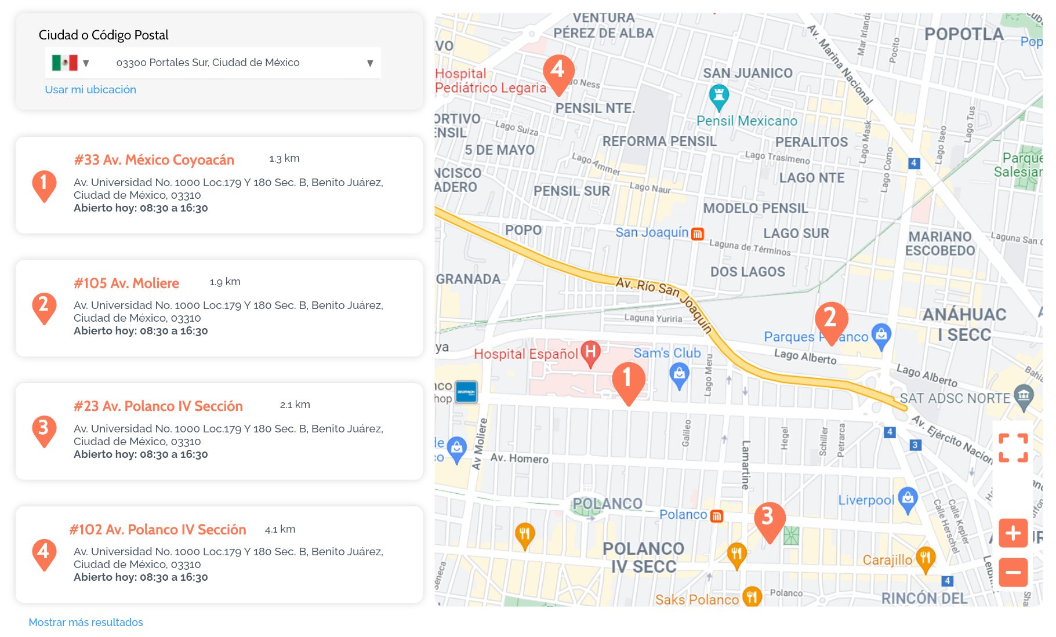Click the Pensil Mexicano landmark icon
Image resolution: width=1056 pixels, height=637 pixels.
coord(718,97)
